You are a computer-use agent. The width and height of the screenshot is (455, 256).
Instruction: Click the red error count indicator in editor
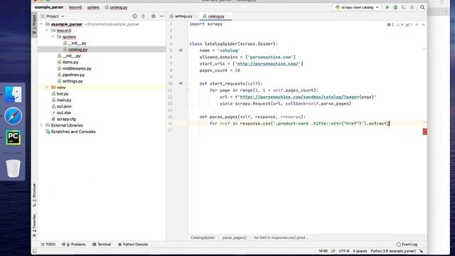tap(390, 25)
